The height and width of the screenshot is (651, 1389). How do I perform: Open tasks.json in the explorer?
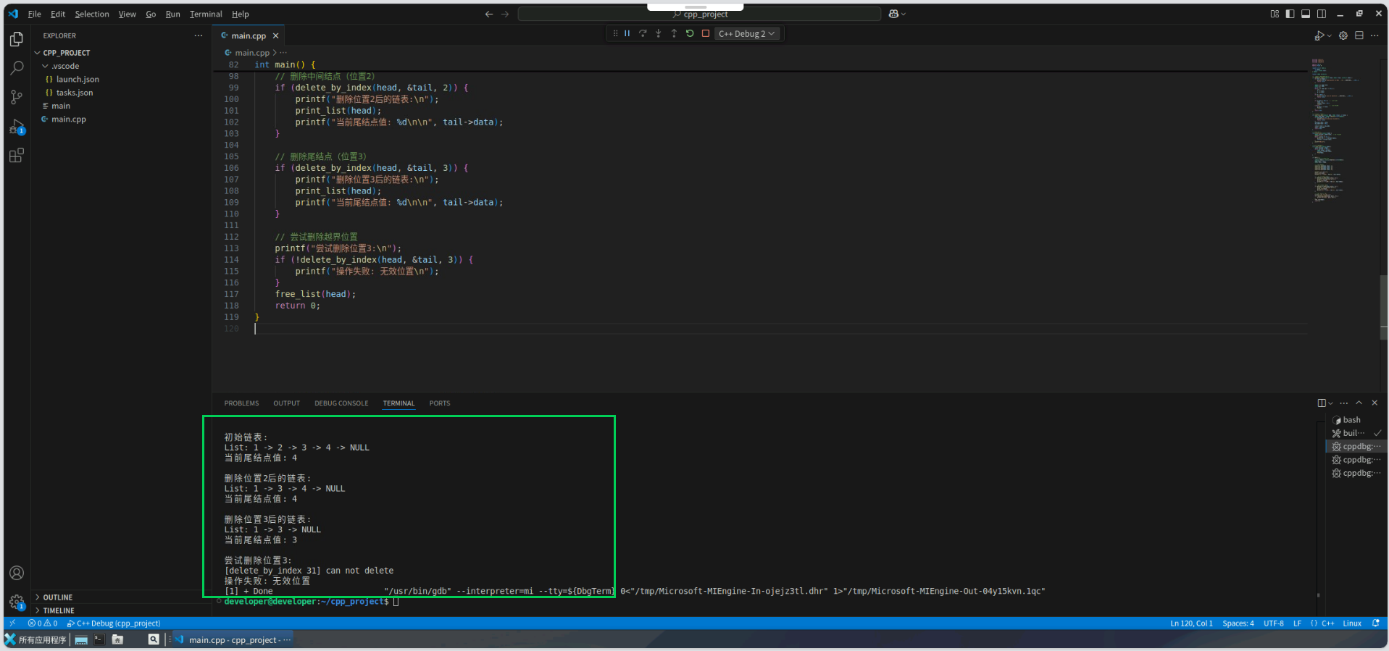click(x=121, y=93)
